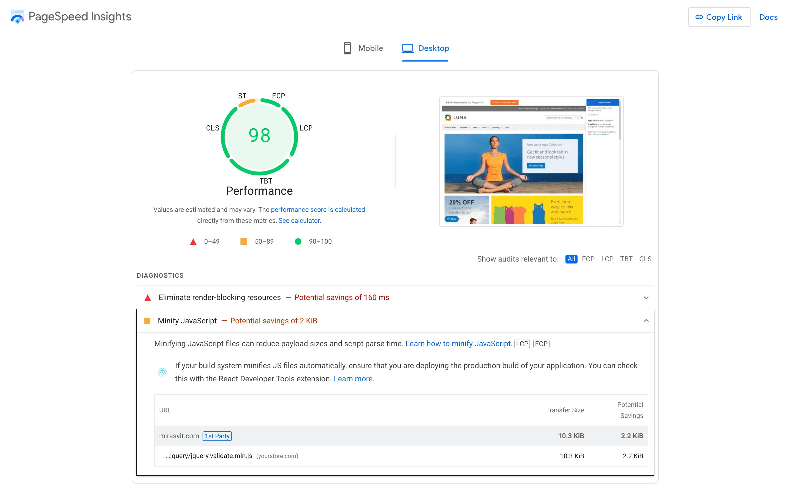
Task: Click the orange square in the 50-89 legend
Action: pos(243,242)
